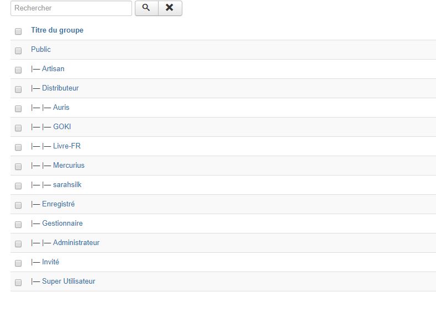
Task: Select the Artisan group checkbox
Action: (18, 70)
